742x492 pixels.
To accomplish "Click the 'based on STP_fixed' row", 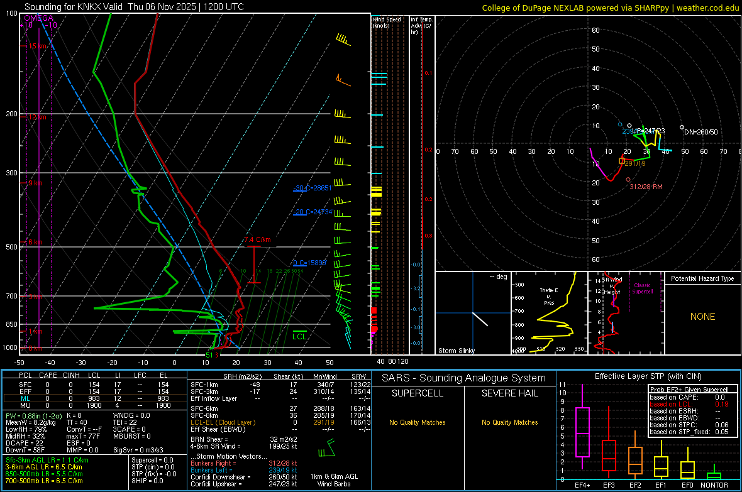I will point(689,432).
